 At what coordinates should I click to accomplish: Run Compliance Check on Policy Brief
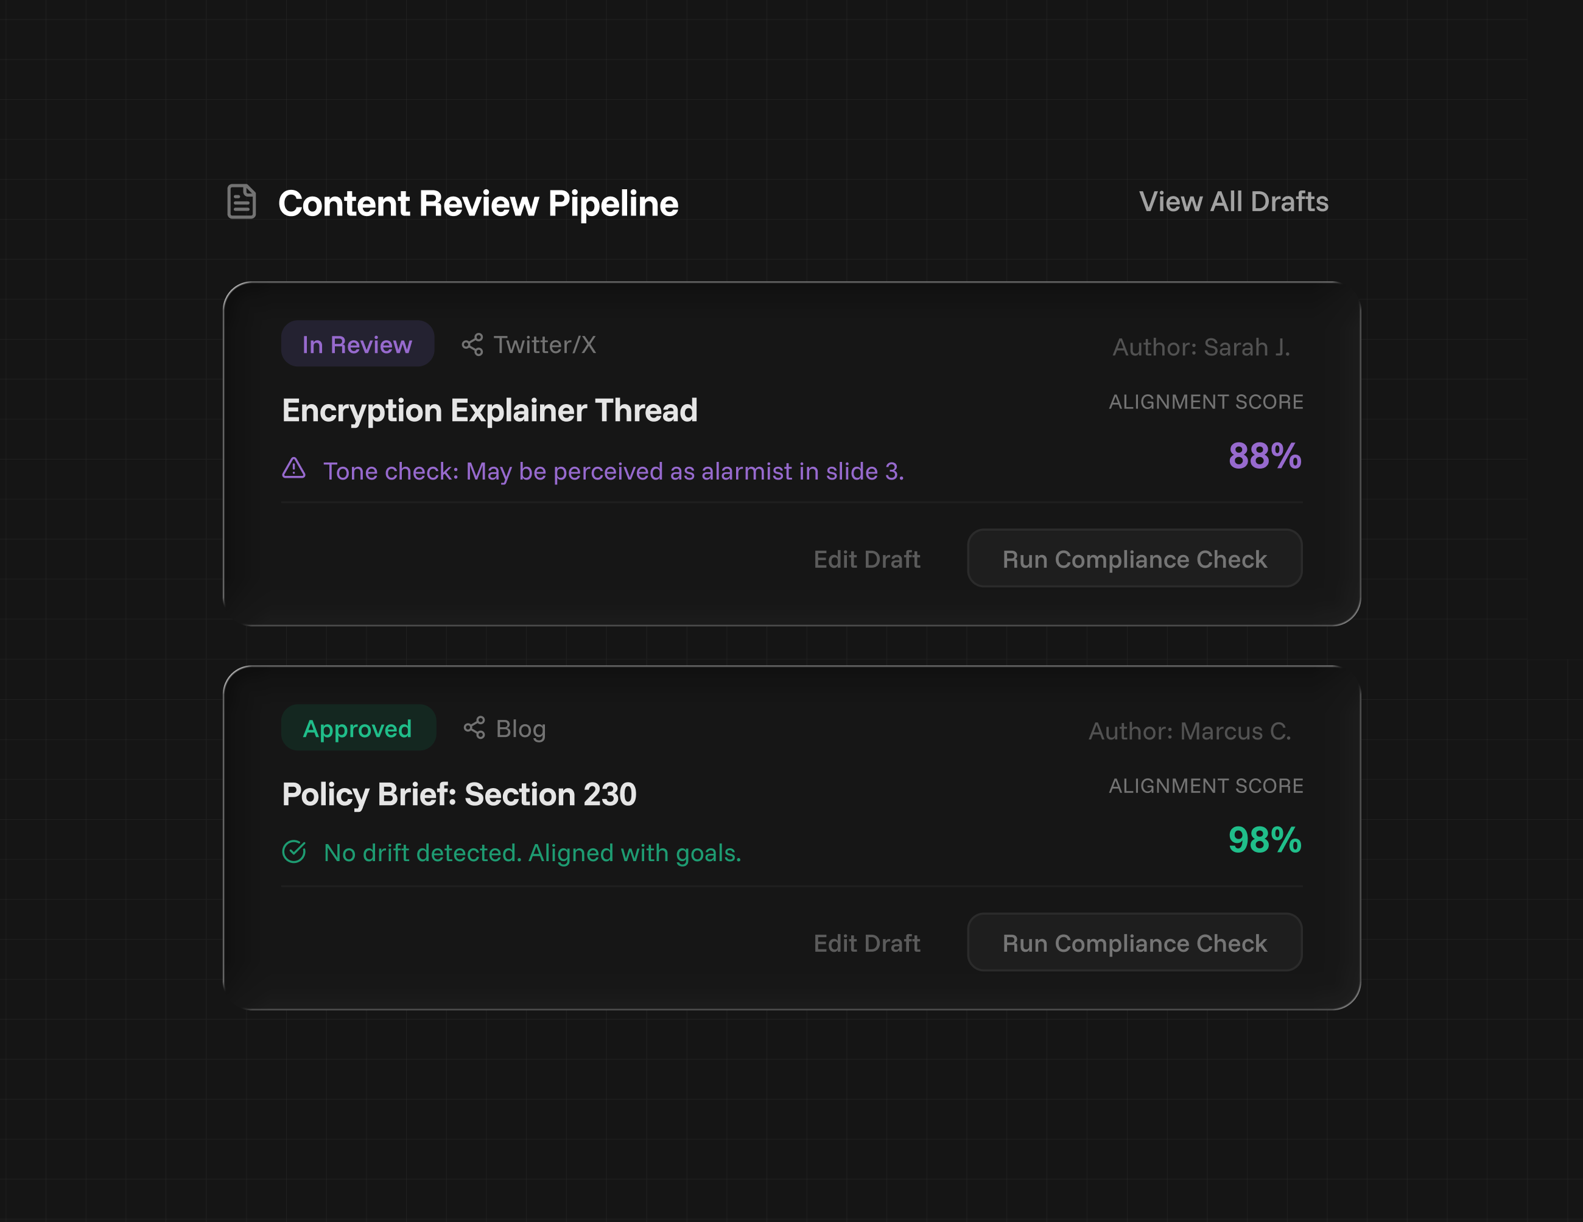click(x=1134, y=943)
